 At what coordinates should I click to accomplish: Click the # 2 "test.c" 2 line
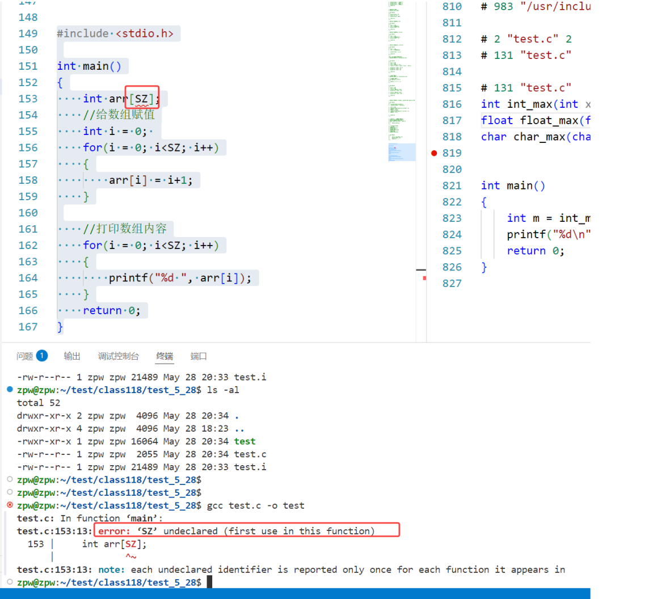tap(527, 39)
